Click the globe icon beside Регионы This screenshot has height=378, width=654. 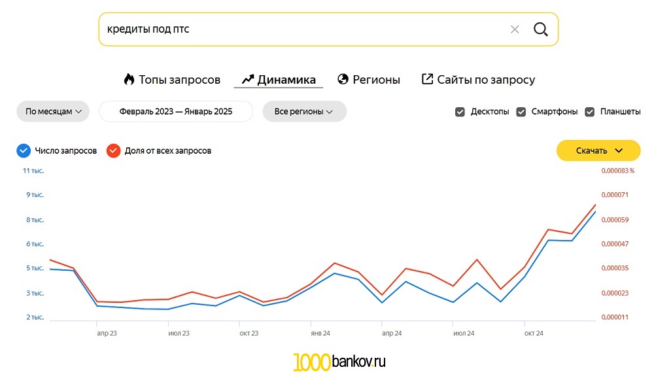tap(343, 80)
